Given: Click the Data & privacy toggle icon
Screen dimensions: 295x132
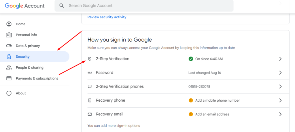Looking at the screenshot, I should click(9, 46).
